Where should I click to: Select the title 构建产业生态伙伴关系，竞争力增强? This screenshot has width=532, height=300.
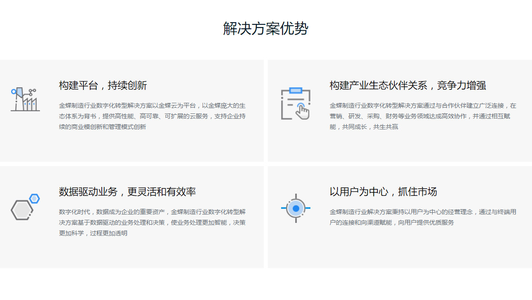[408, 86]
